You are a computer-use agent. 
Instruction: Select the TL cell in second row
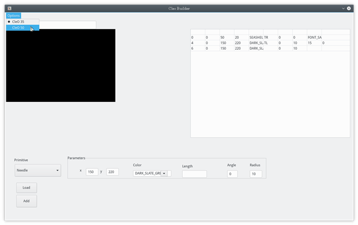pos(271,43)
